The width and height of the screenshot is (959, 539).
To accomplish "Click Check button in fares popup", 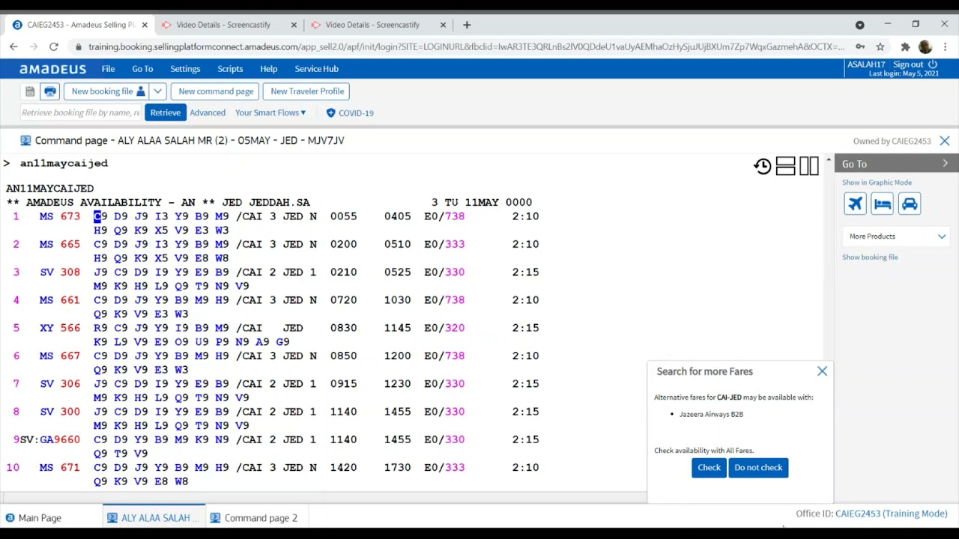I will [x=709, y=468].
